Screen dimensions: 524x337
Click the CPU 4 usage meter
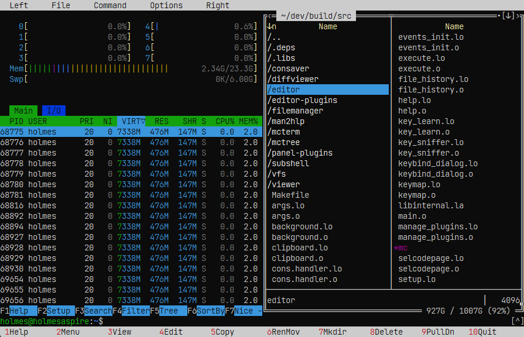click(201, 26)
